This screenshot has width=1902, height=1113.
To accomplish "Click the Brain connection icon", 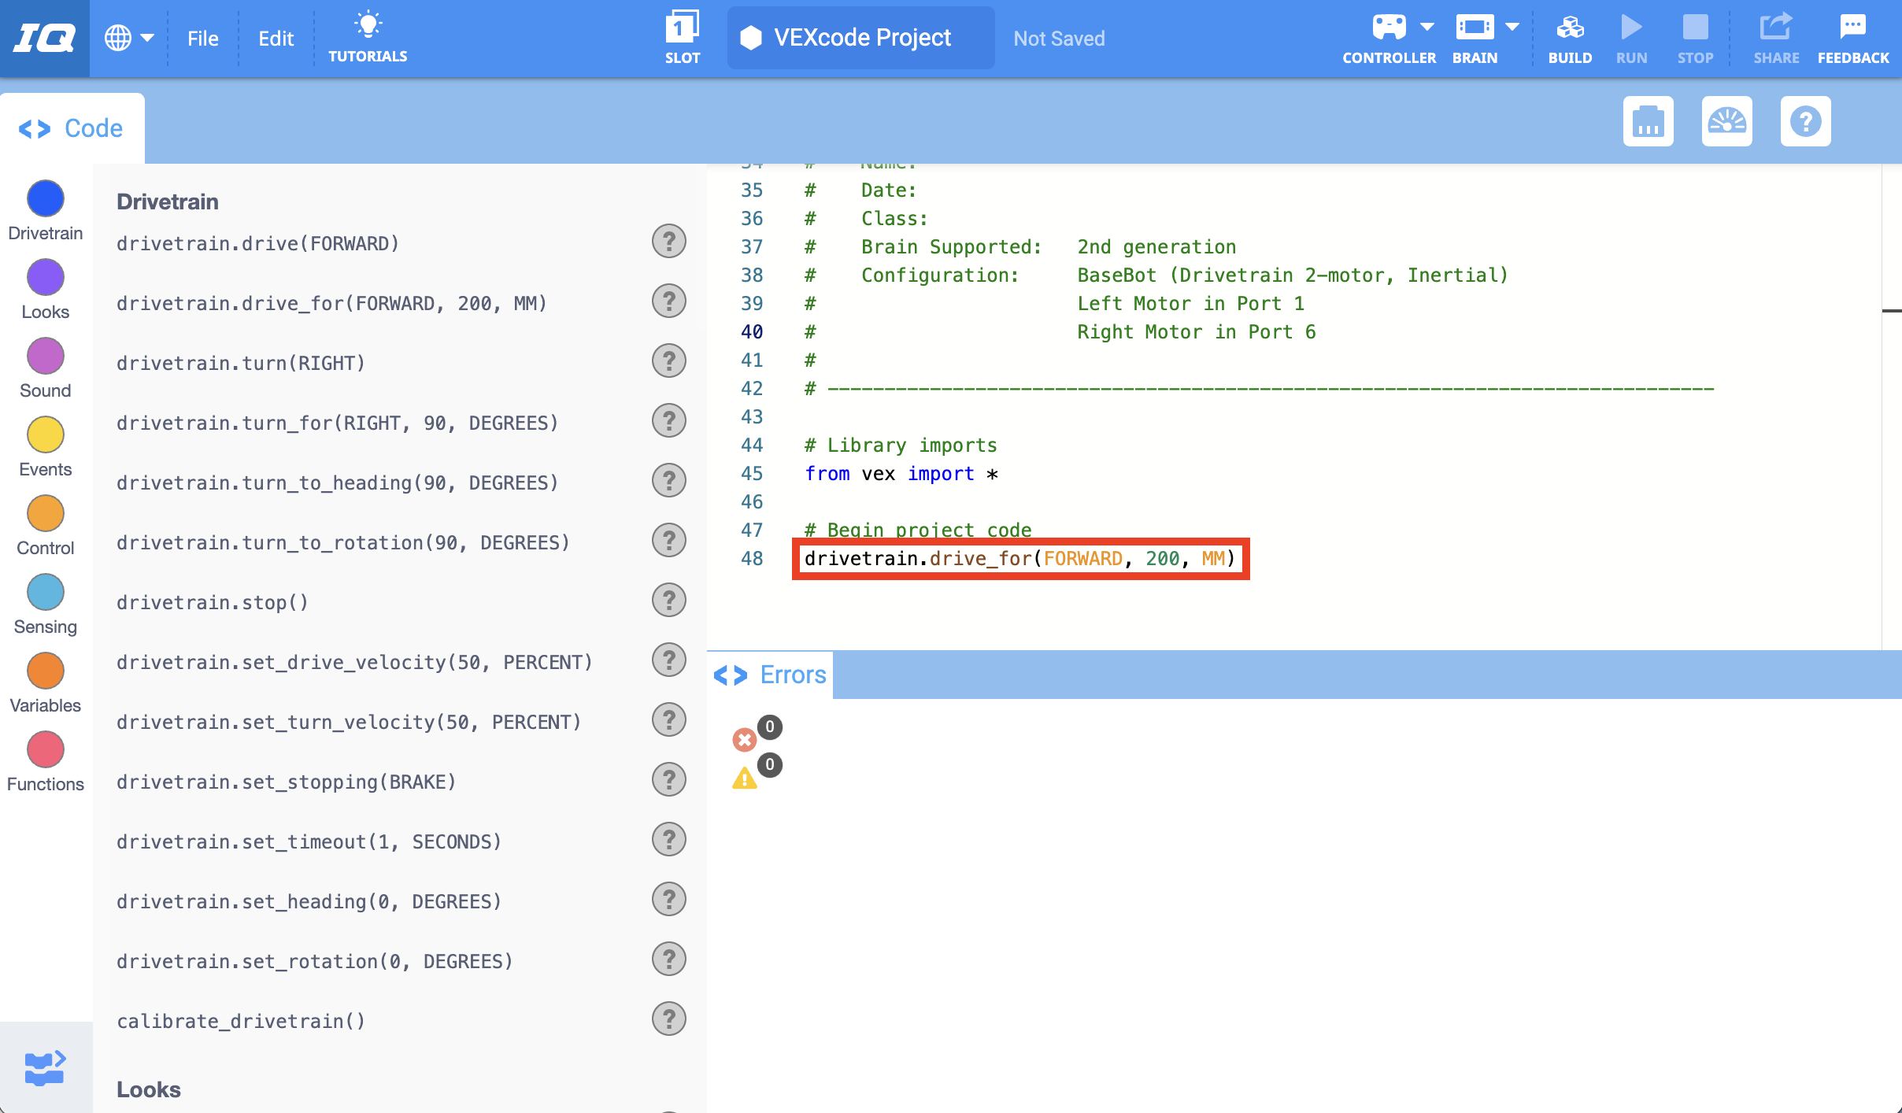I will pos(1473,26).
